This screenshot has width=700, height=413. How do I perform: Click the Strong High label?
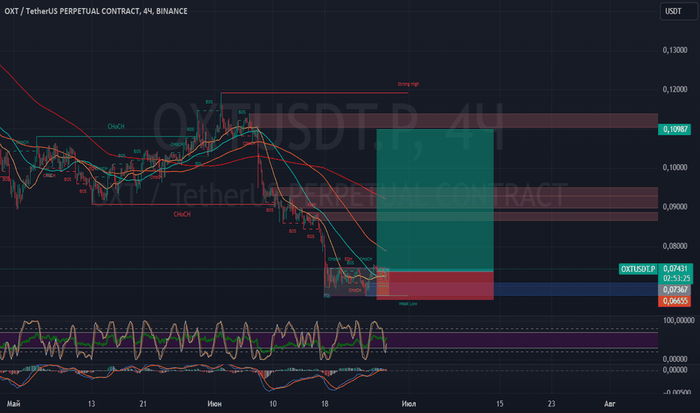[408, 84]
